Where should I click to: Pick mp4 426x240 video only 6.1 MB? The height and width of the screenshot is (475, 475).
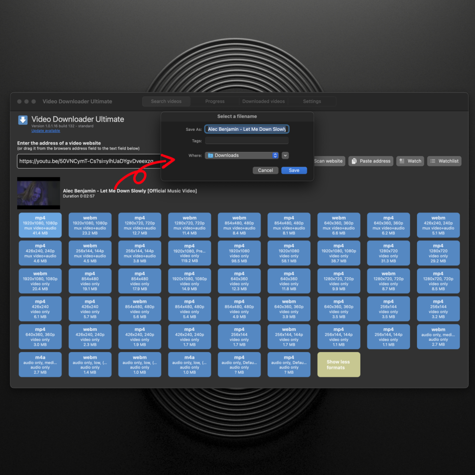[40, 309]
